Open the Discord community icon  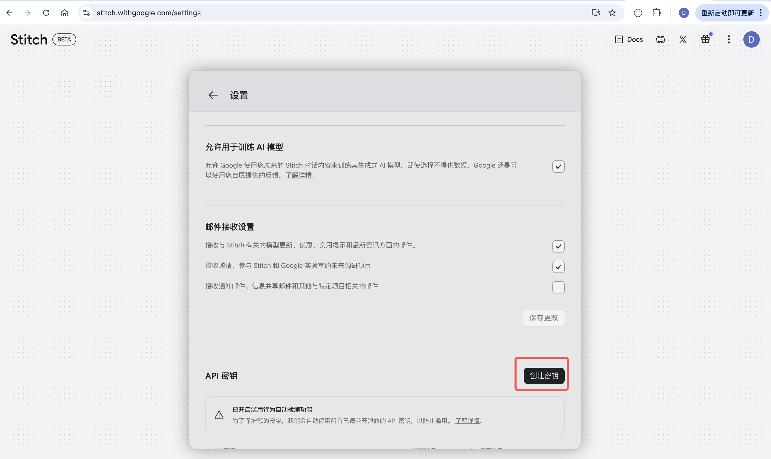(660, 39)
